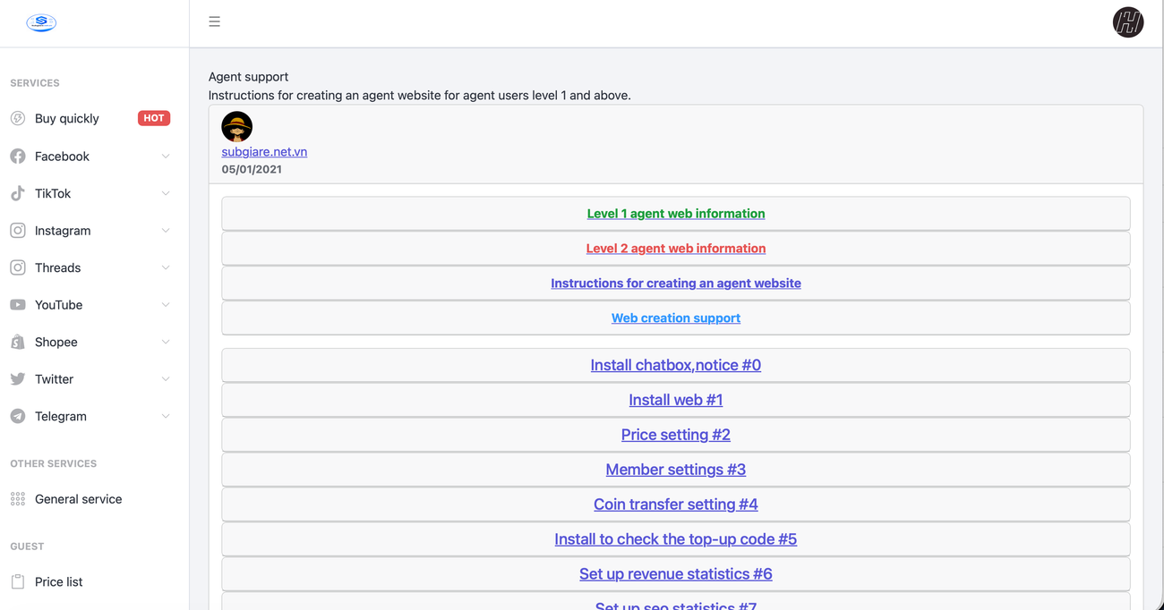Click the Price list clipboard icon
This screenshot has width=1164, height=610.
18,581
